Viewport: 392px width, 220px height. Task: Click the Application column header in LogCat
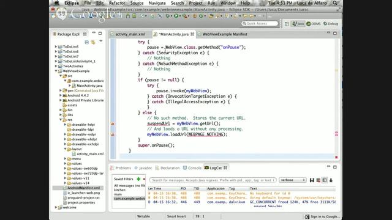(216, 189)
